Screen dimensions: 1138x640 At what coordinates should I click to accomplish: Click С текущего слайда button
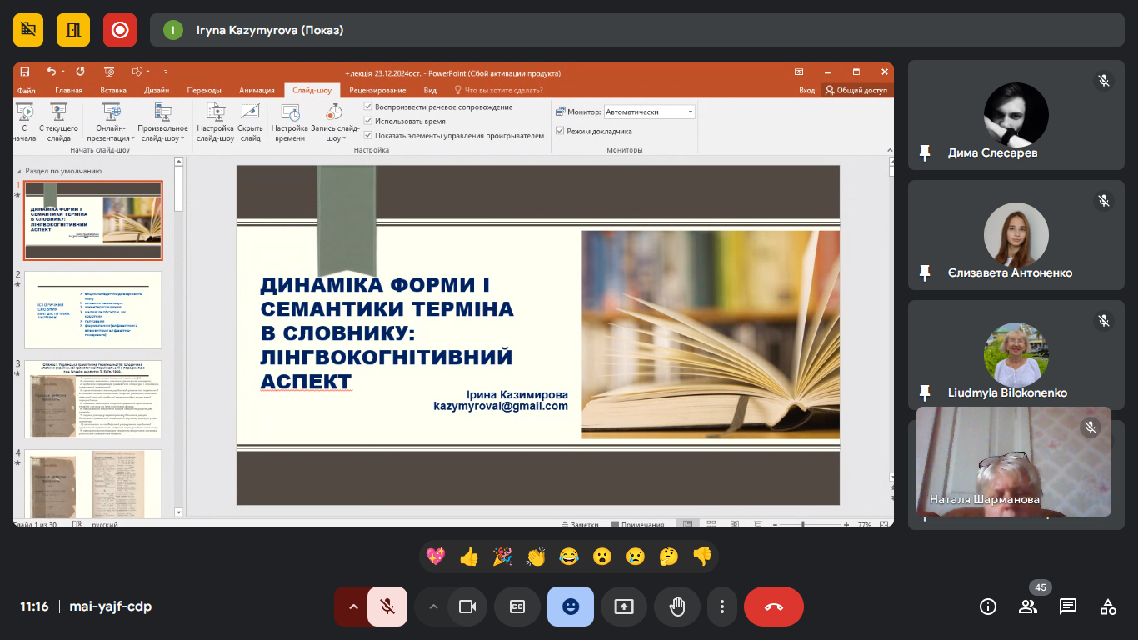[59, 122]
